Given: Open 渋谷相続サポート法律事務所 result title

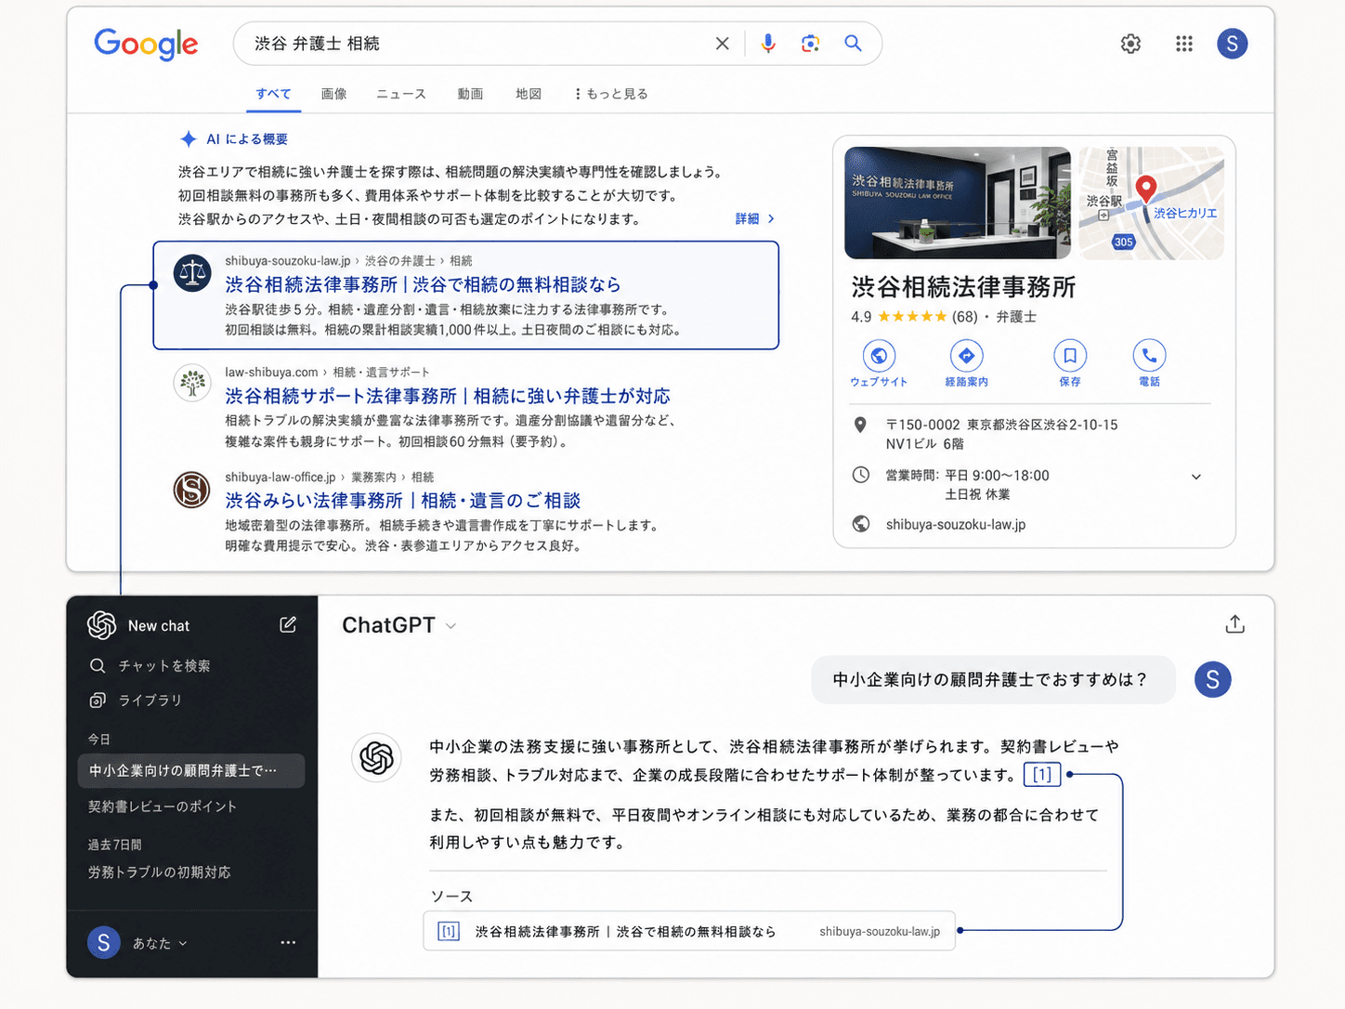Looking at the screenshot, I should click(x=448, y=396).
